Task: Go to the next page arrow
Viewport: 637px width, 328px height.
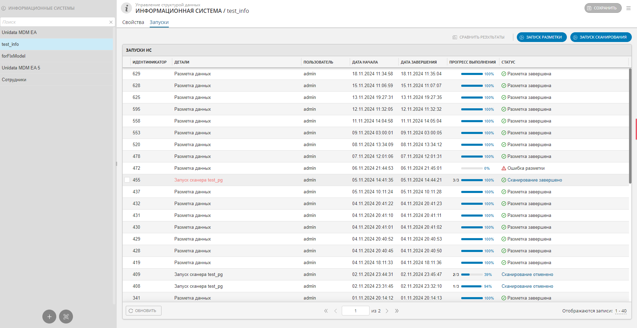Action: pos(387,311)
